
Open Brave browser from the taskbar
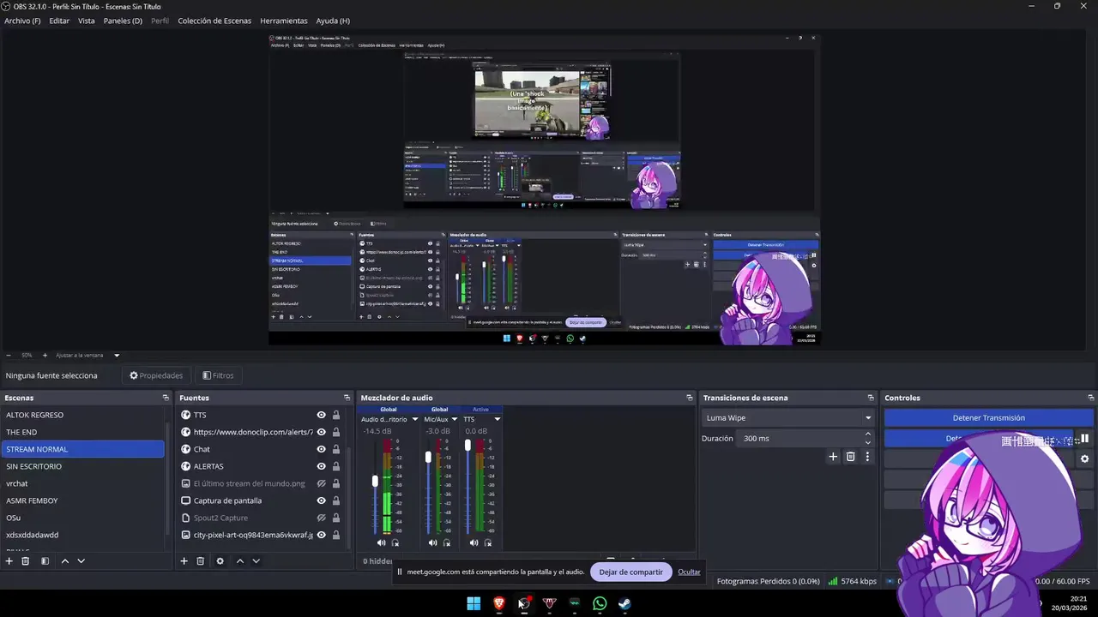(498, 603)
